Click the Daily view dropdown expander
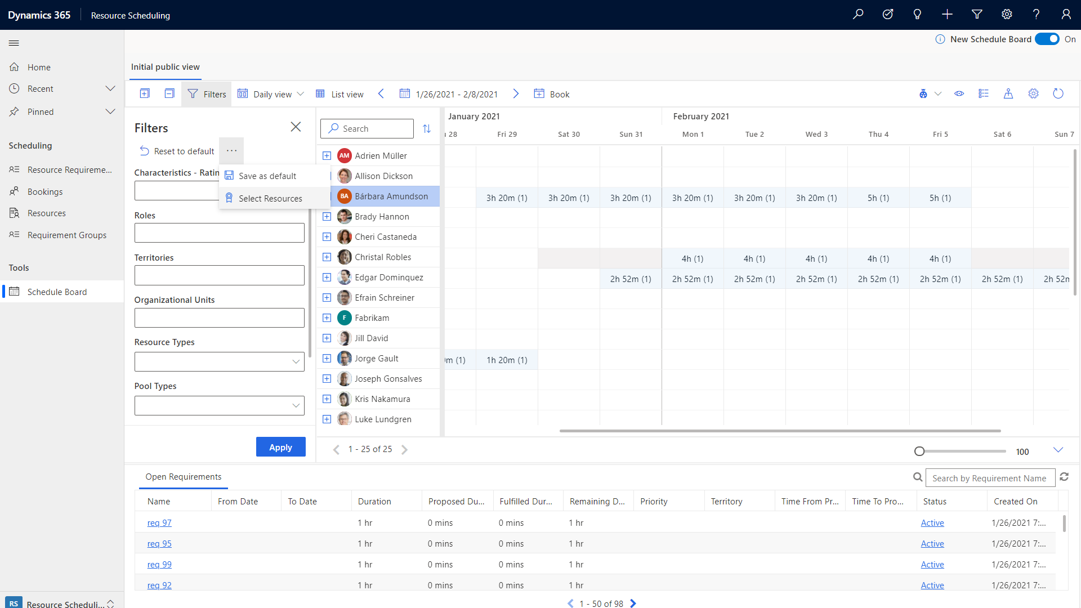 coord(301,93)
